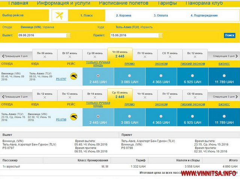Open the departure date calendar icon
Viewport: 240px width, 179px height.
[x=68, y=35]
